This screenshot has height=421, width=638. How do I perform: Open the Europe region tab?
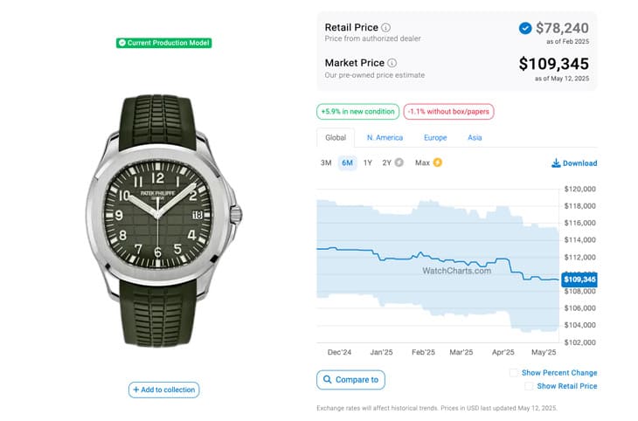click(x=435, y=137)
